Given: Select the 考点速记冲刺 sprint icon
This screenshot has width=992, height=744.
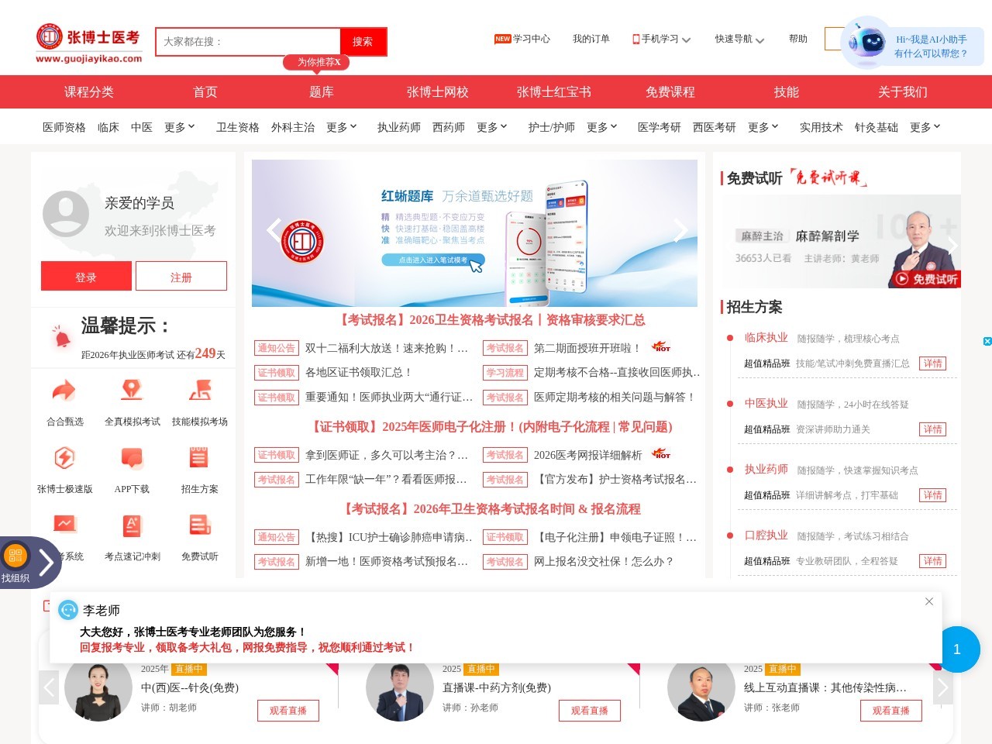Looking at the screenshot, I should pyautogui.click(x=132, y=535).
